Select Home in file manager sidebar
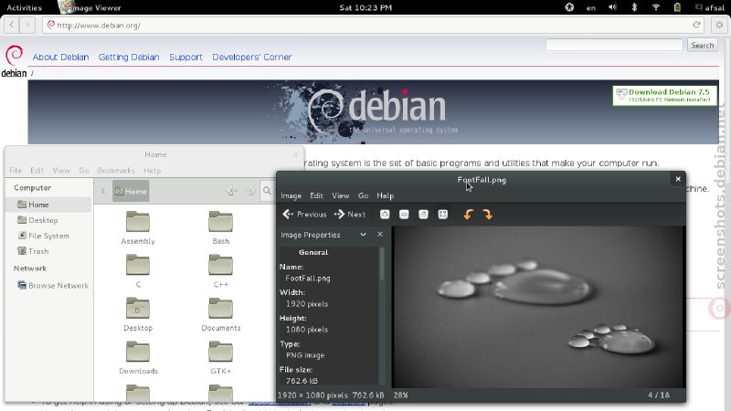731x411 pixels. pyautogui.click(x=49, y=205)
